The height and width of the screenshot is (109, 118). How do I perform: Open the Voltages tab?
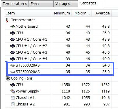pyautogui.click(x=66, y=4)
